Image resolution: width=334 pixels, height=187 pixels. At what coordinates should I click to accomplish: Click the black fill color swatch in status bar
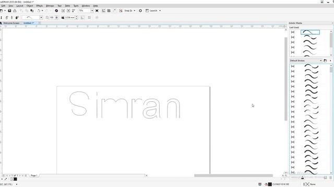point(270,184)
